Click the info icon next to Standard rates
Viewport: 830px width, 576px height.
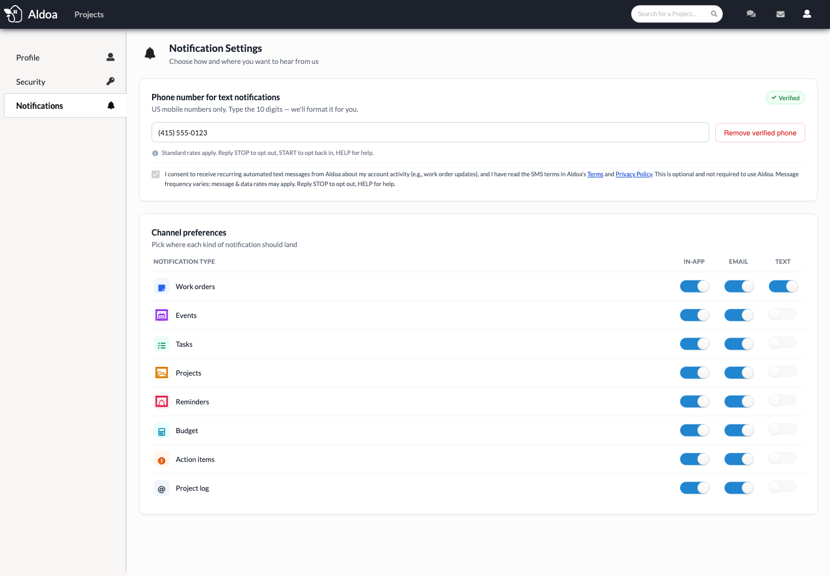coord(155,153)
